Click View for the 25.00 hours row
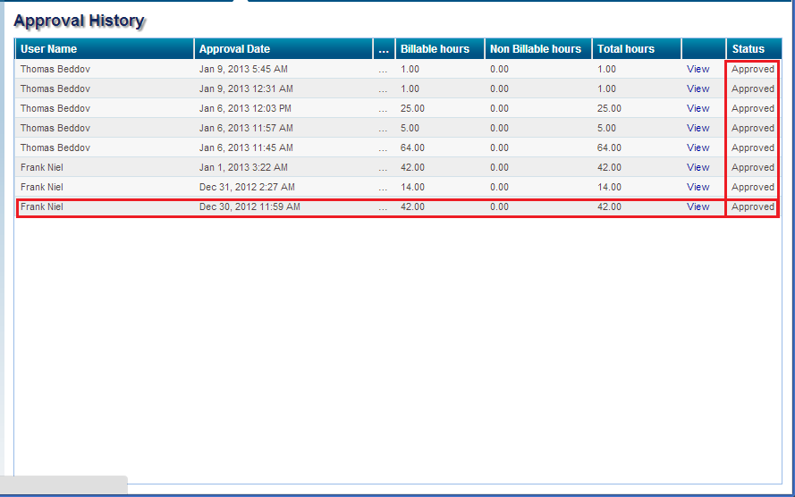Image resolution: width=795 pixels, height=497 pixels. tap(698, 108)
